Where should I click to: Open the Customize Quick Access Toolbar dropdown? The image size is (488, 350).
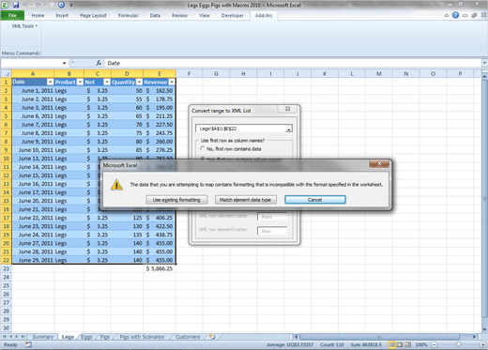coord(71,5)
